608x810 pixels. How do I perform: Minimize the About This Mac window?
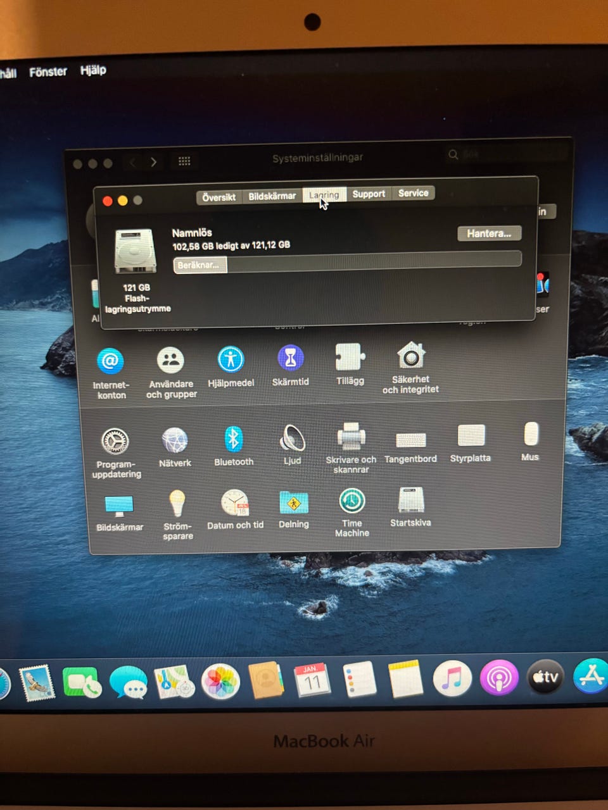[122, 200]
